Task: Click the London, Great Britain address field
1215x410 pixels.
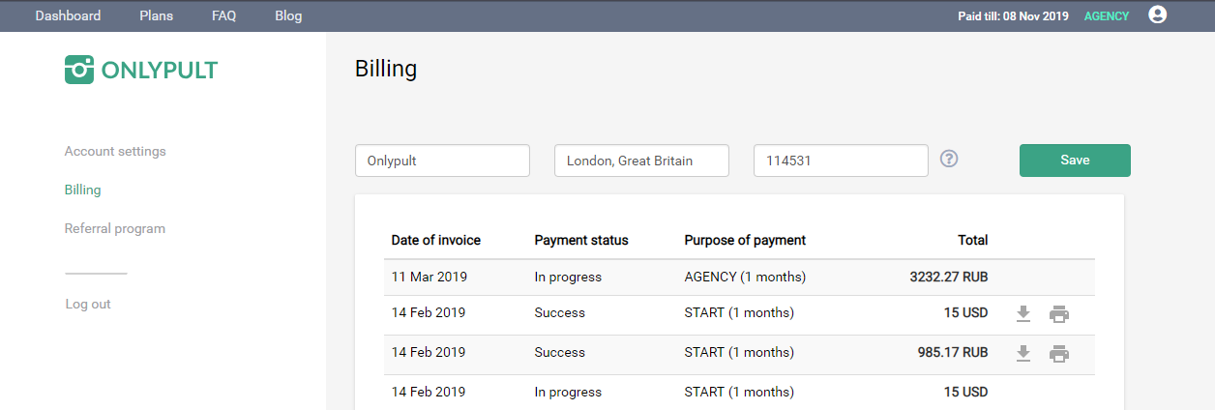Action: [x=641, y=161]
